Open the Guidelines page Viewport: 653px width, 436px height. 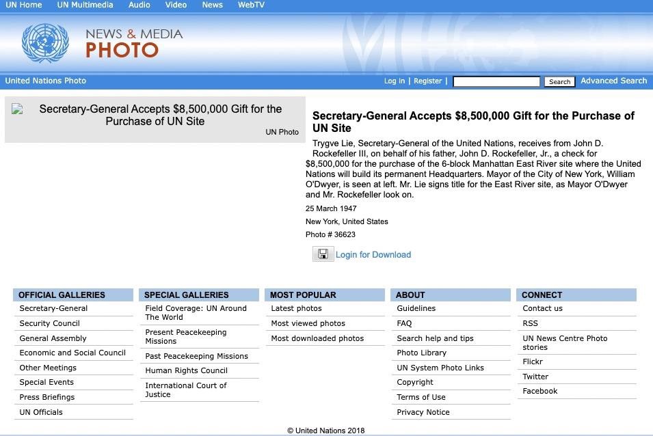click(x=416, y=308)
